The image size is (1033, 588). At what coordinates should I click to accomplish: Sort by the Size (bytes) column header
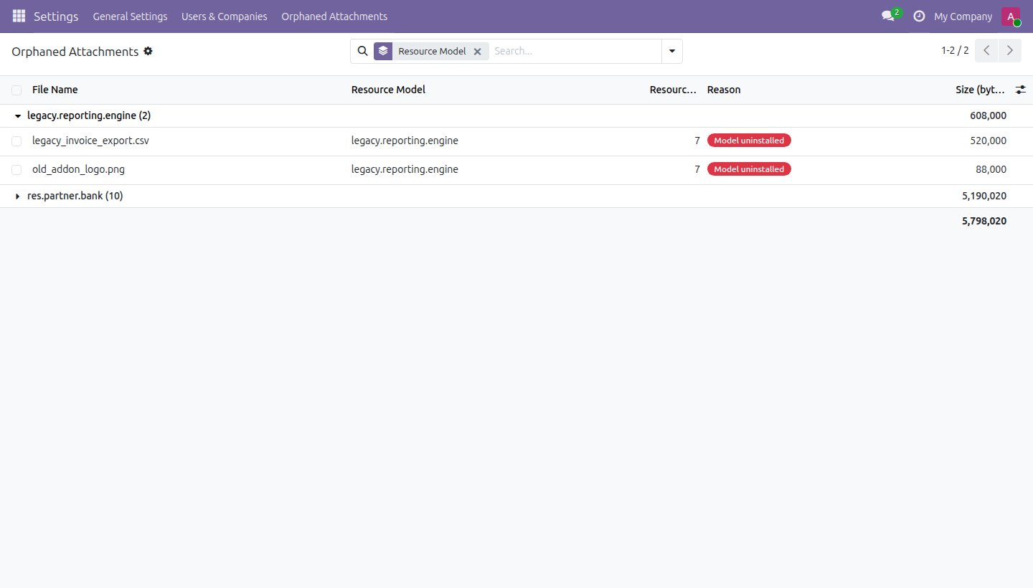(x=980, y=90)
